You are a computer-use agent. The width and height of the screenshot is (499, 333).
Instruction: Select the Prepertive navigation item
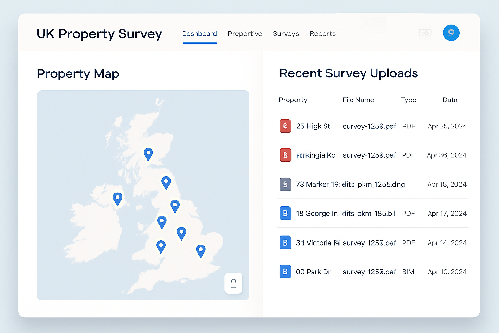245,33
